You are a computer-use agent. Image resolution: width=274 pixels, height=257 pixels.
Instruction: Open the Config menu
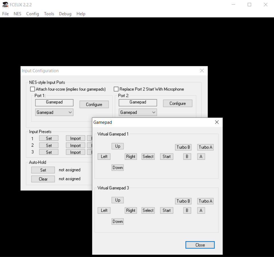coord(32,14)
